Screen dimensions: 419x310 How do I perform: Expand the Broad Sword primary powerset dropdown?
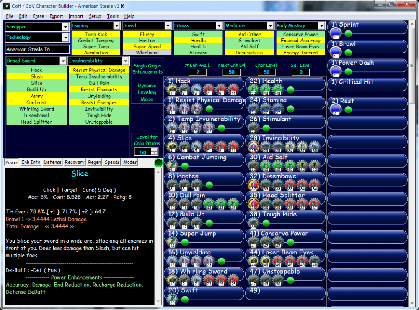tap(62, 61)
